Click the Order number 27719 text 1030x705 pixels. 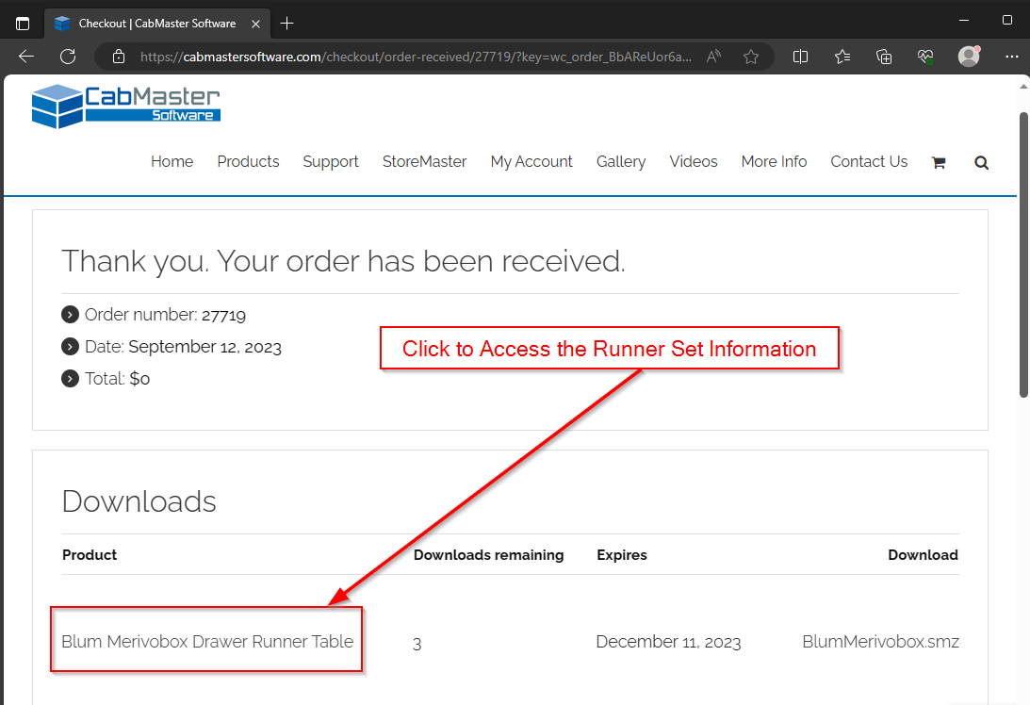coord(165,315)
